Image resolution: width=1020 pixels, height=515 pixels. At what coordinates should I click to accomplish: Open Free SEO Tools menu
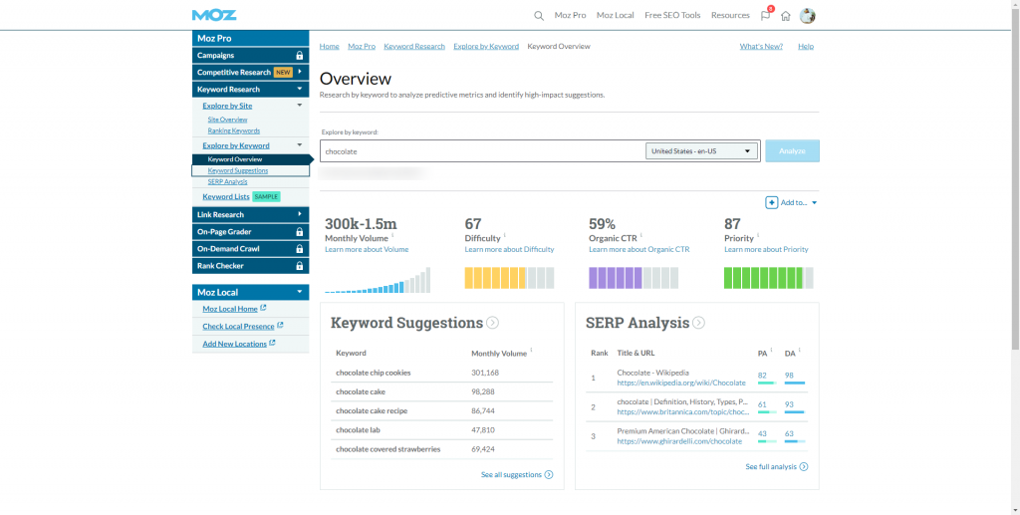point(672,16)
